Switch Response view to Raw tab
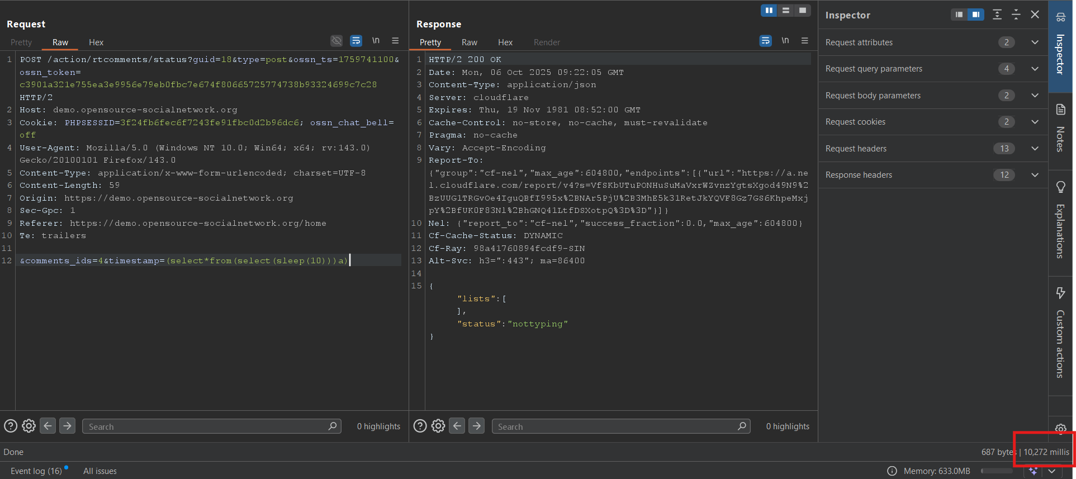Viewport: 1076px width, 479px height. (470, 42)
